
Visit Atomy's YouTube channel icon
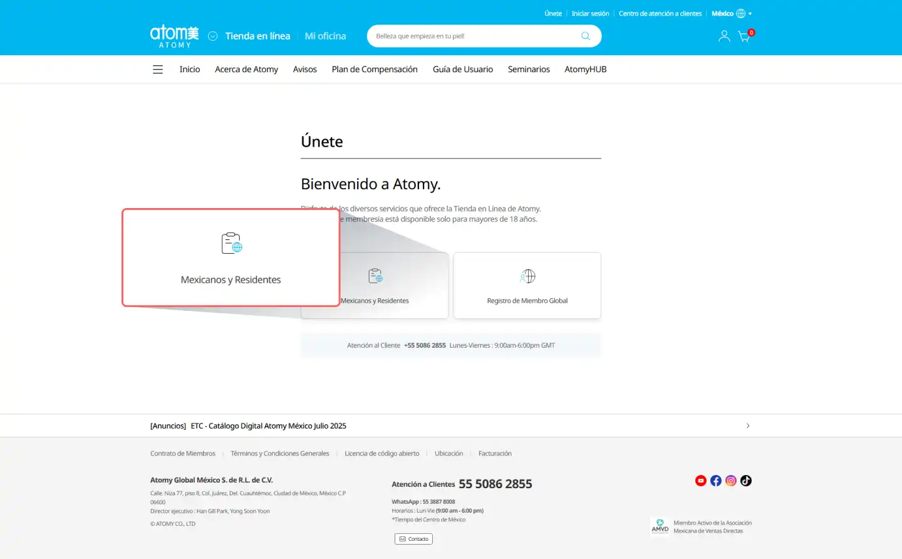(701, 481)
